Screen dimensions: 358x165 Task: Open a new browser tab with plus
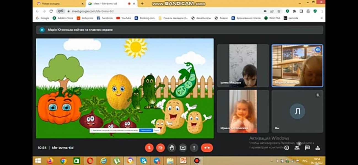coord(142,4)
